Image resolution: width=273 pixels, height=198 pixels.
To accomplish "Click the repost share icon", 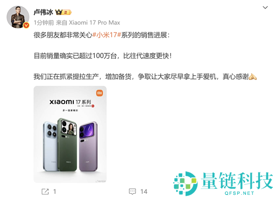I will pos(45,192).
